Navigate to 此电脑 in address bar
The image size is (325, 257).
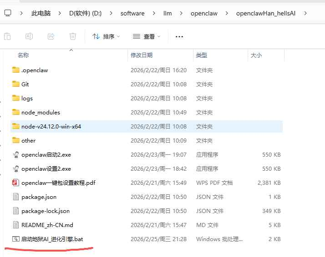pyautogui.click(x=41, y=13)
